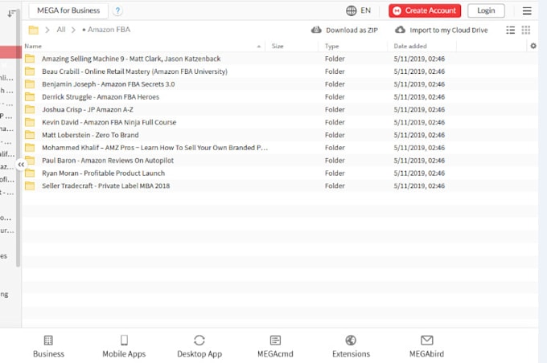Open the Extensions footer link
The image size is (547, 363).
point(351,346)
